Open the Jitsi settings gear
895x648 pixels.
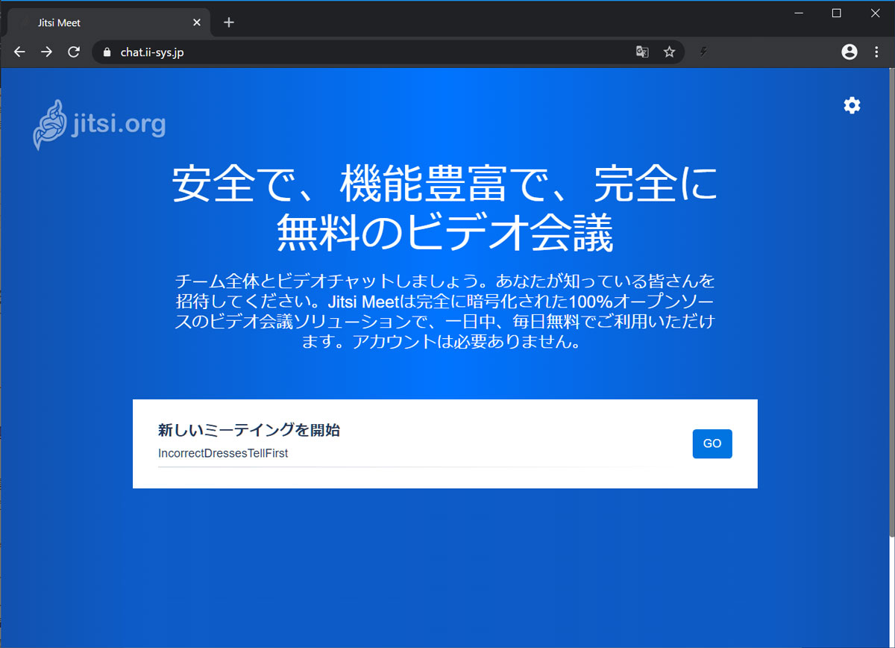pos(852,105)
